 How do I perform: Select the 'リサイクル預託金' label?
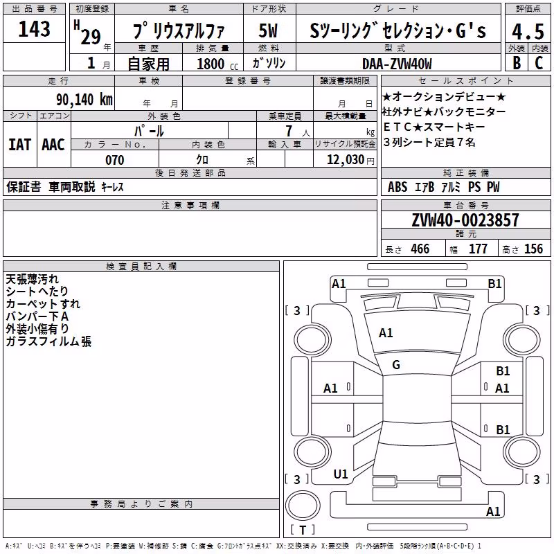345,144
